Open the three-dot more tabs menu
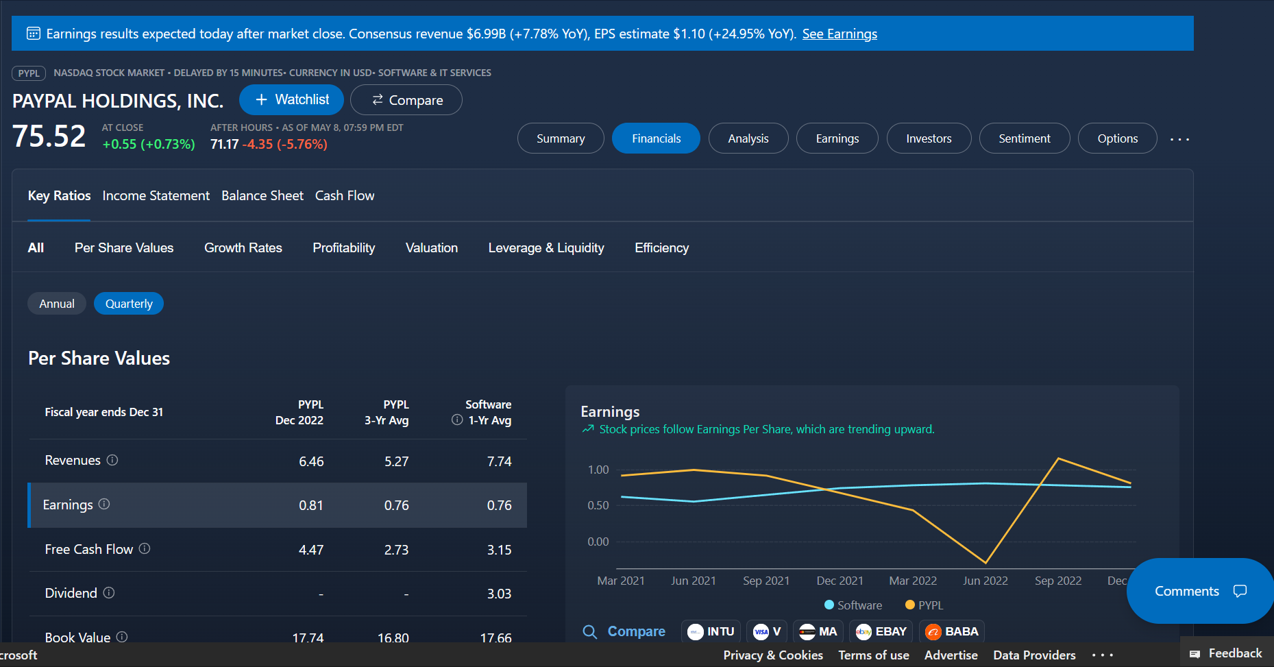Screen dimensions: 1274x667 pos(1179,139)
